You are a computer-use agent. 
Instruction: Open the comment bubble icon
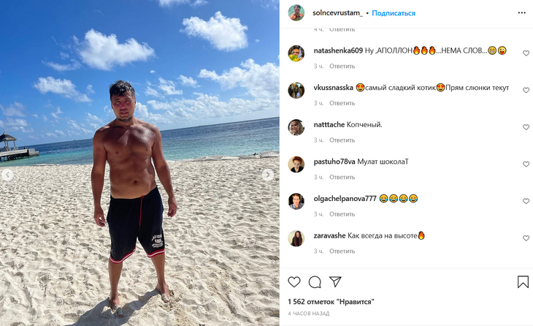click(315, 282)
